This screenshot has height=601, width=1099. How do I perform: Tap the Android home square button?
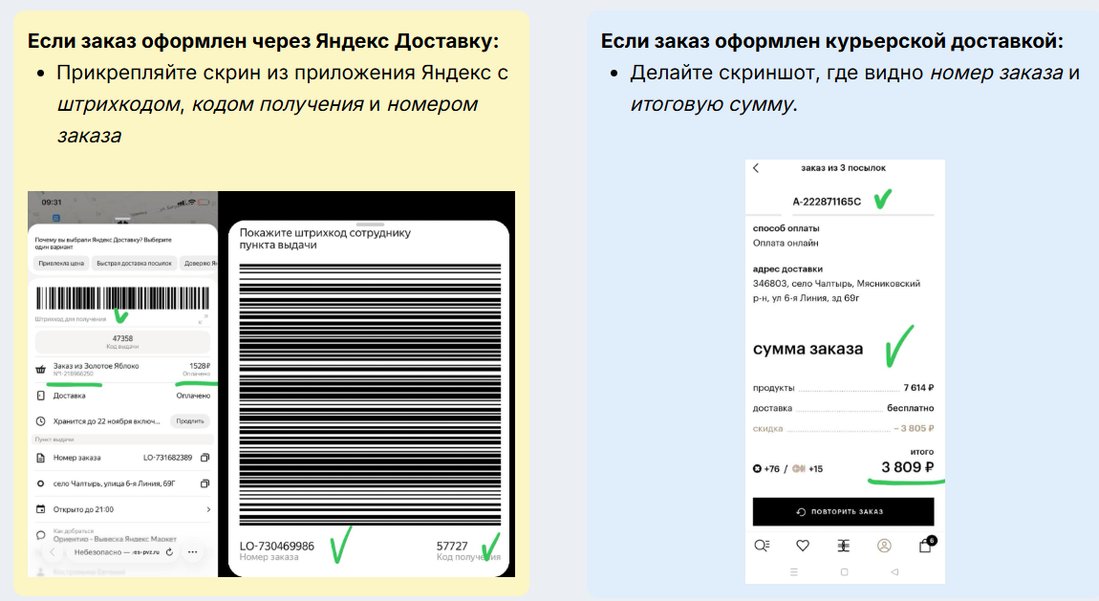click(844, 572)
